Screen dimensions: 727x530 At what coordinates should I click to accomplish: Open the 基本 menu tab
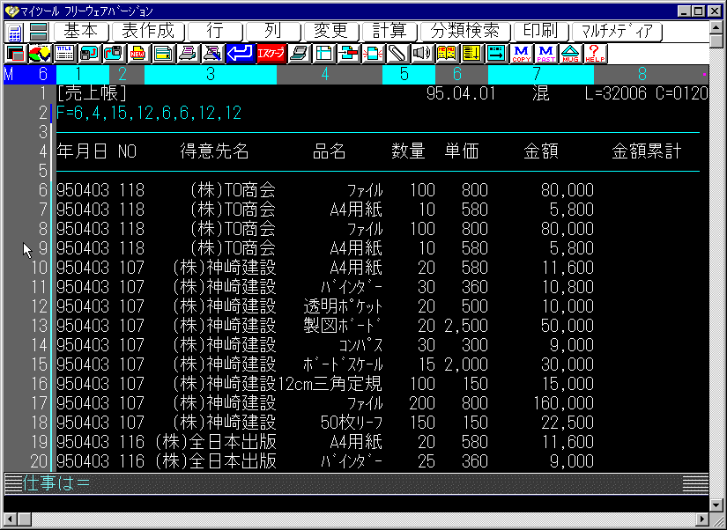tap(81, 32)
